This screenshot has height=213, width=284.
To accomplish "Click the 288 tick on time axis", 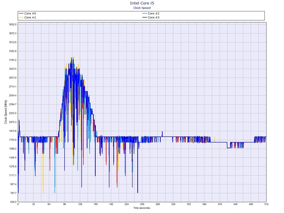I will click(x=158, y=204).
